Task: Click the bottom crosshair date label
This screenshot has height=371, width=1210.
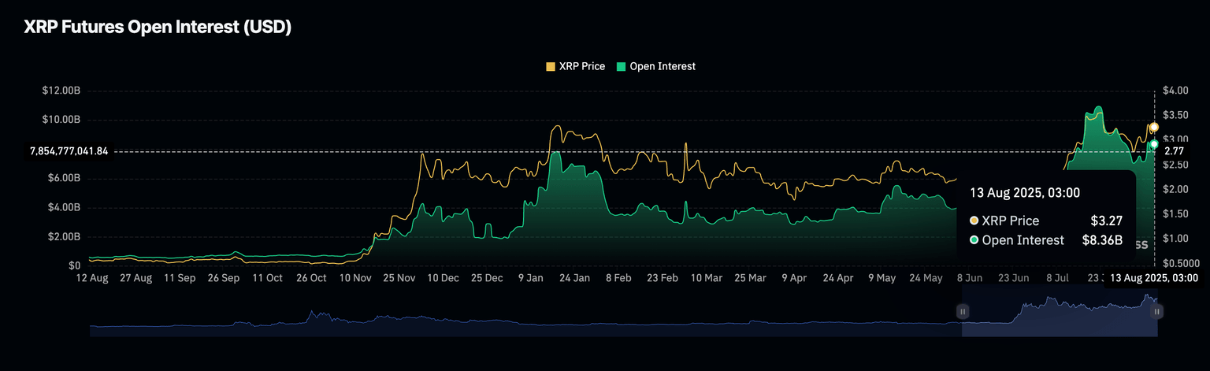Action: click(1154, 278)
